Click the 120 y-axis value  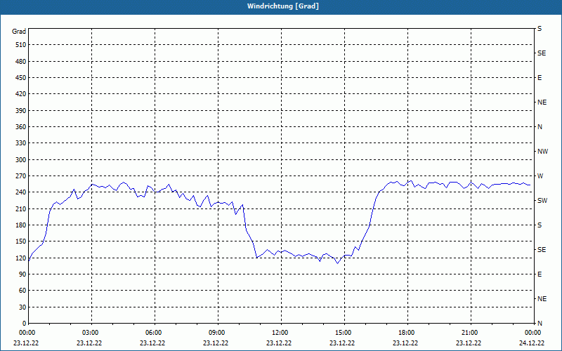coord(21,258)
